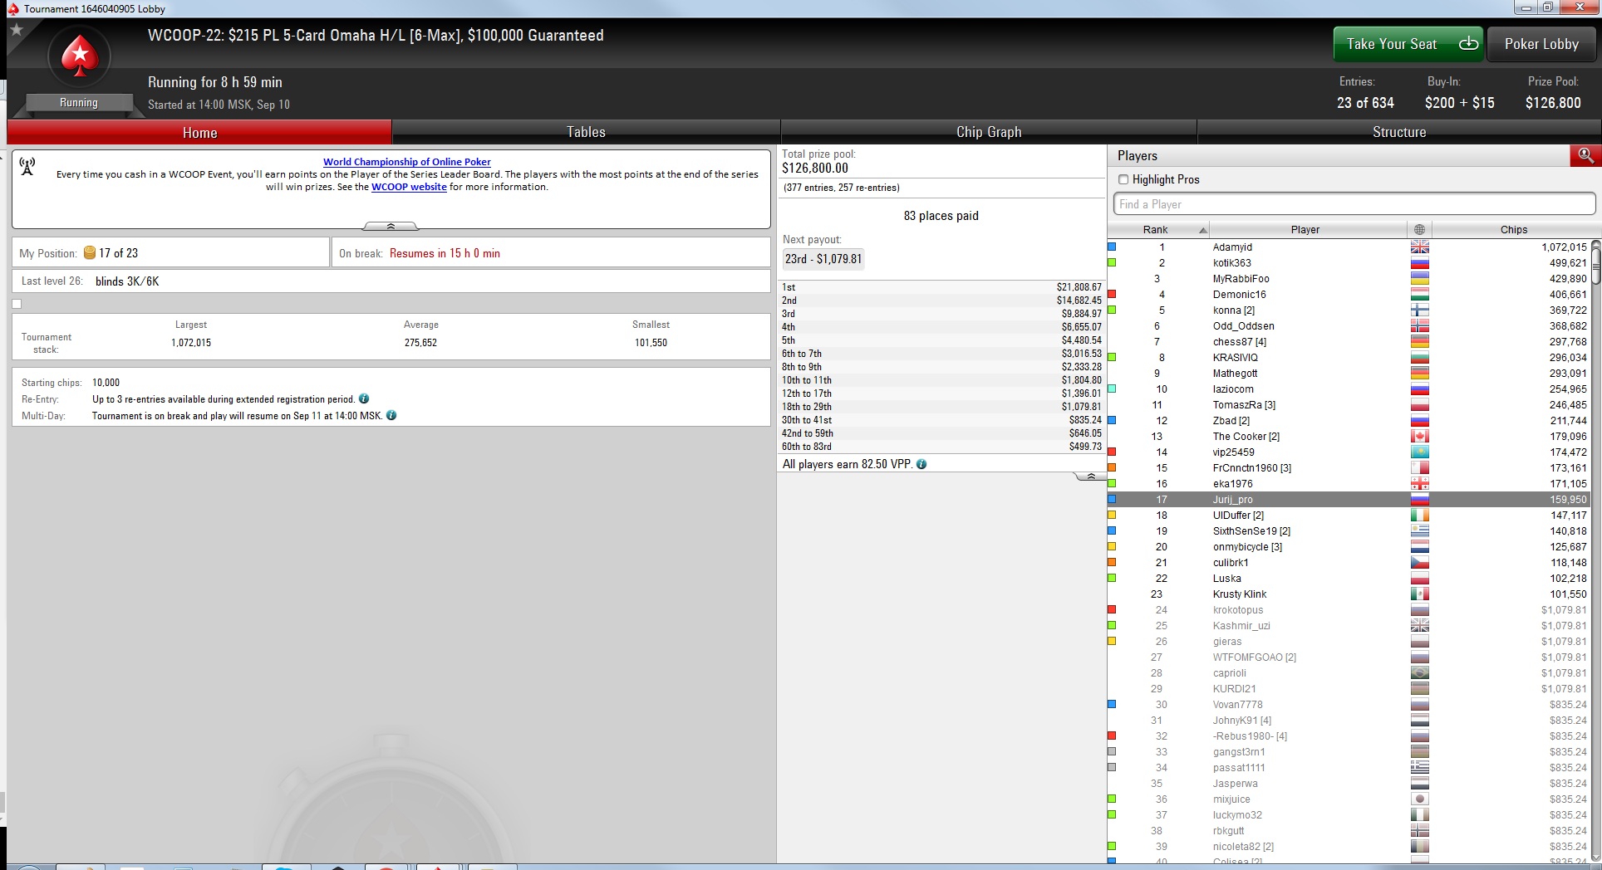Click the Irish flag beside UIDuffer
The width and height of the screenshot is (1602, 870).
pyautogui.click(x=1420, y=516)
